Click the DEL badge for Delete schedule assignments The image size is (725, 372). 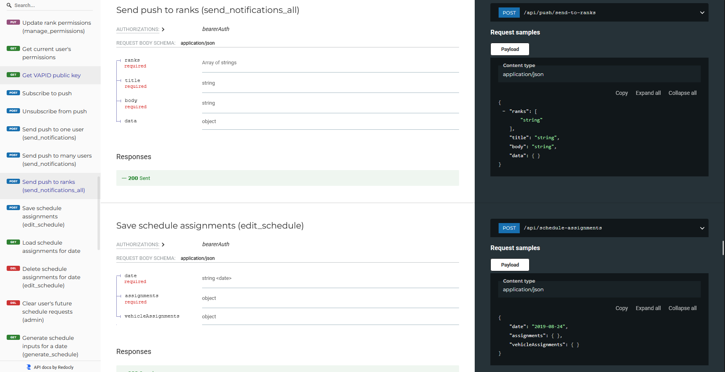(13, 268)
